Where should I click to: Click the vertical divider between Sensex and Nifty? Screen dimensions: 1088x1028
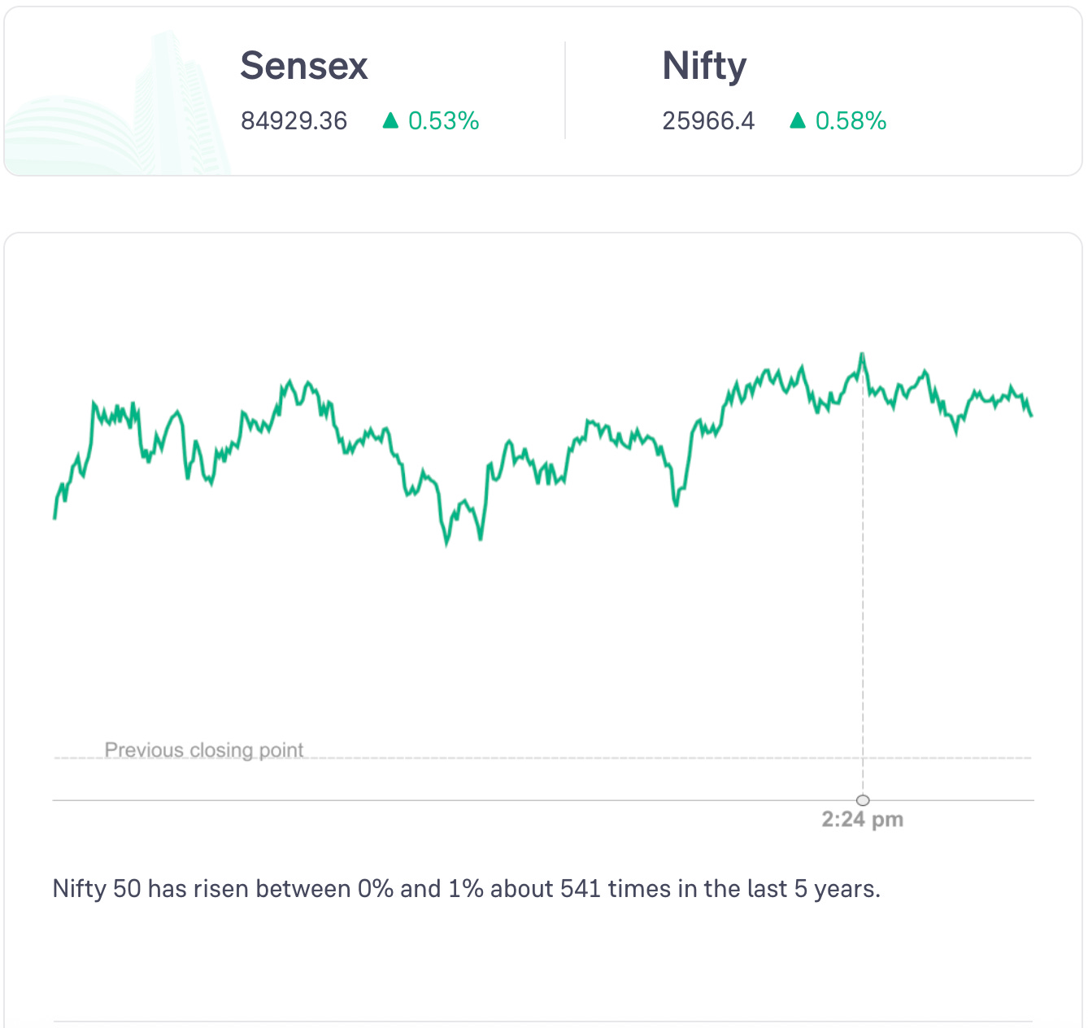point(565,90)
